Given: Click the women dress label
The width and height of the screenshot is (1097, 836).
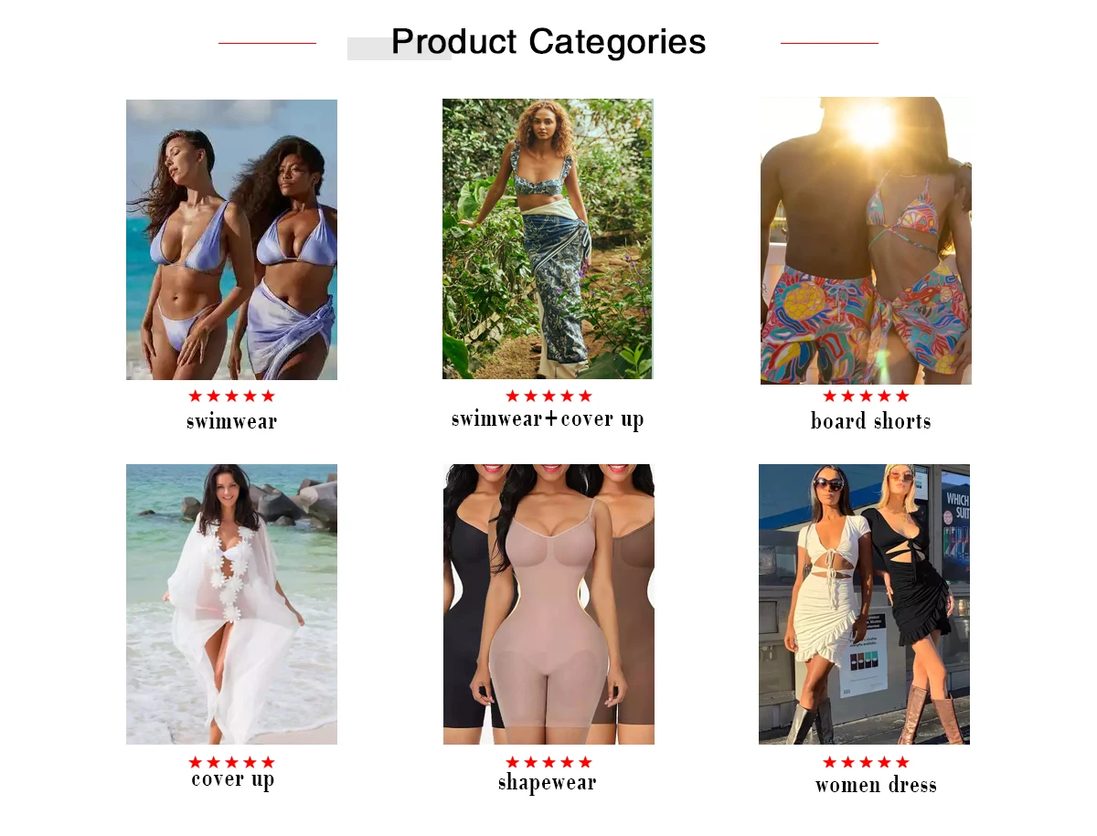Looking at the screenshot, I should [x=876, y=785].
